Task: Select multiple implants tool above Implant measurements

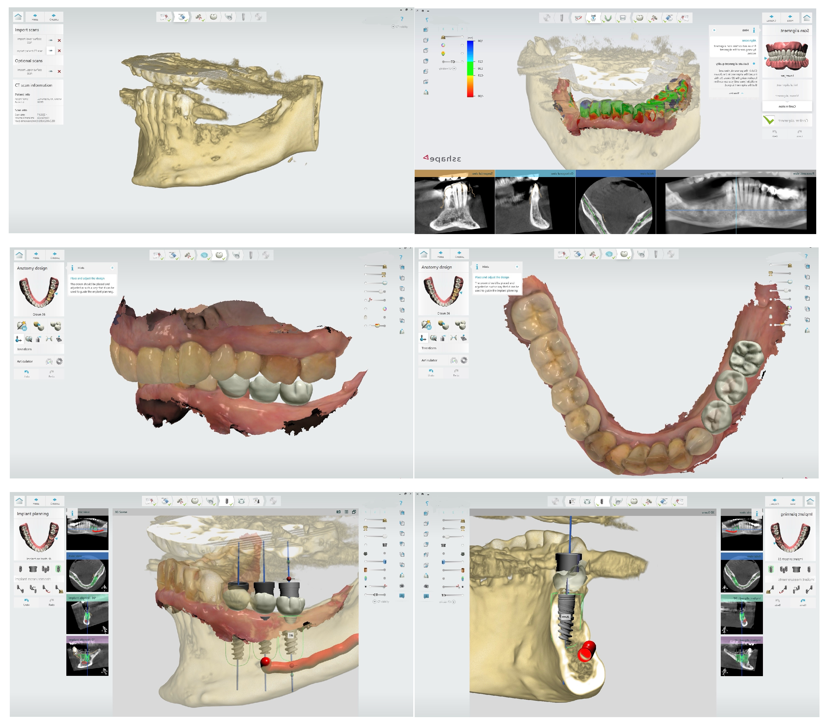Action: coord(46,569)
